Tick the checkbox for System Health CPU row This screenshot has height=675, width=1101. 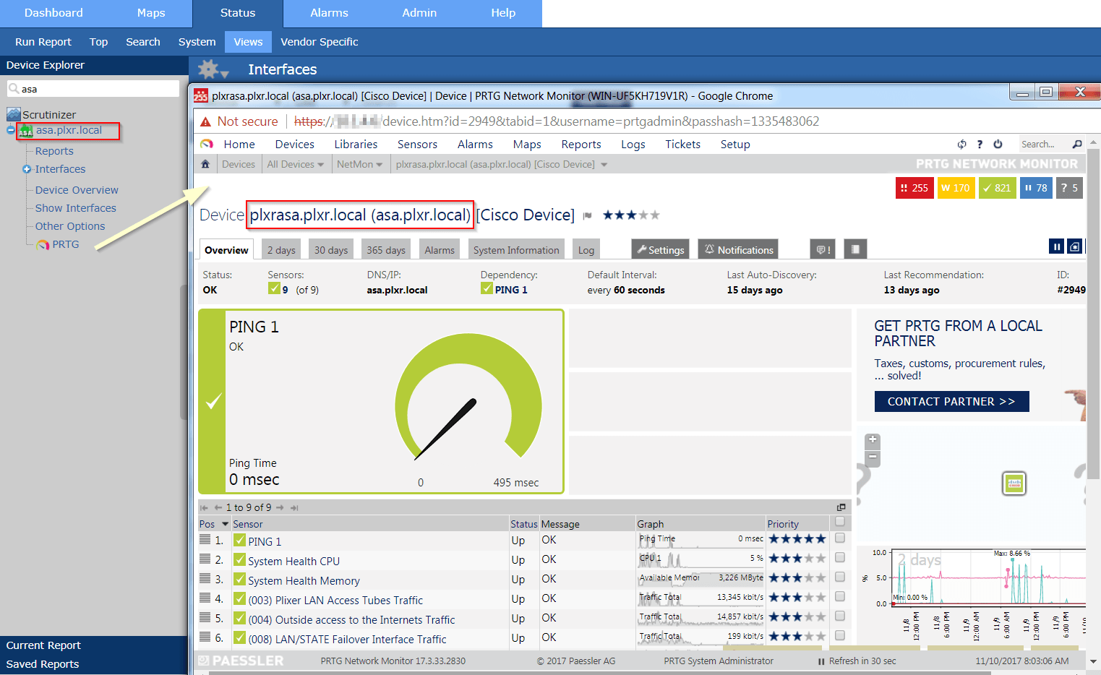point(840,557)
